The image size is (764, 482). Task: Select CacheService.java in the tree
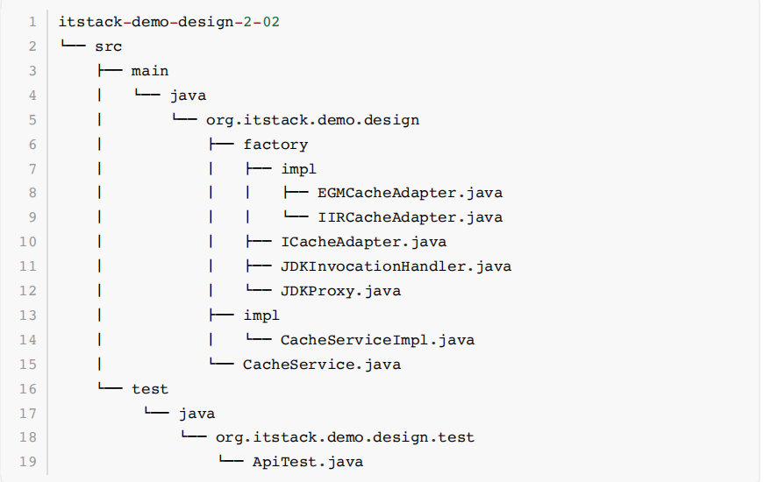[322, 365]
